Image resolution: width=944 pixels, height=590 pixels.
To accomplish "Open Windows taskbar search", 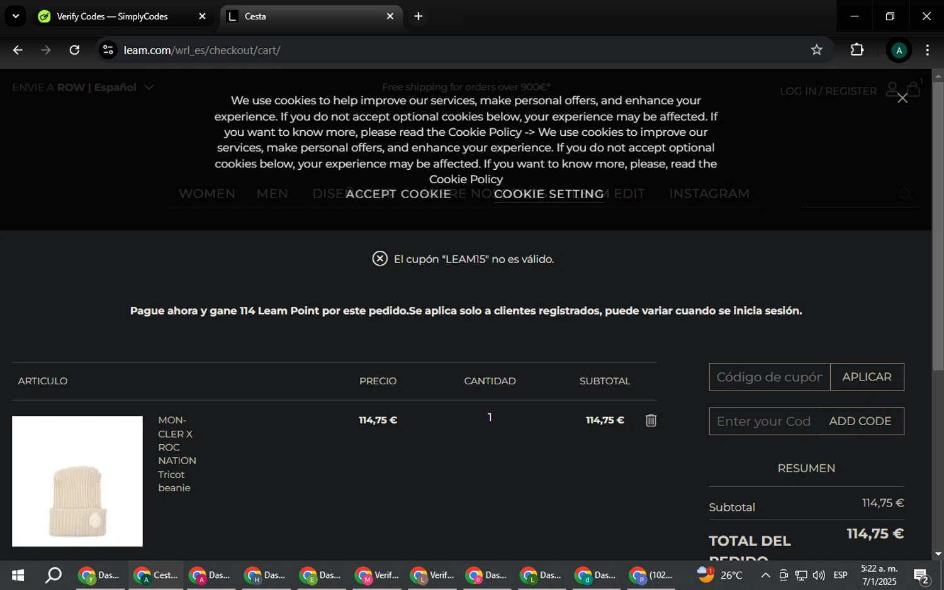I will pos(53,575).
